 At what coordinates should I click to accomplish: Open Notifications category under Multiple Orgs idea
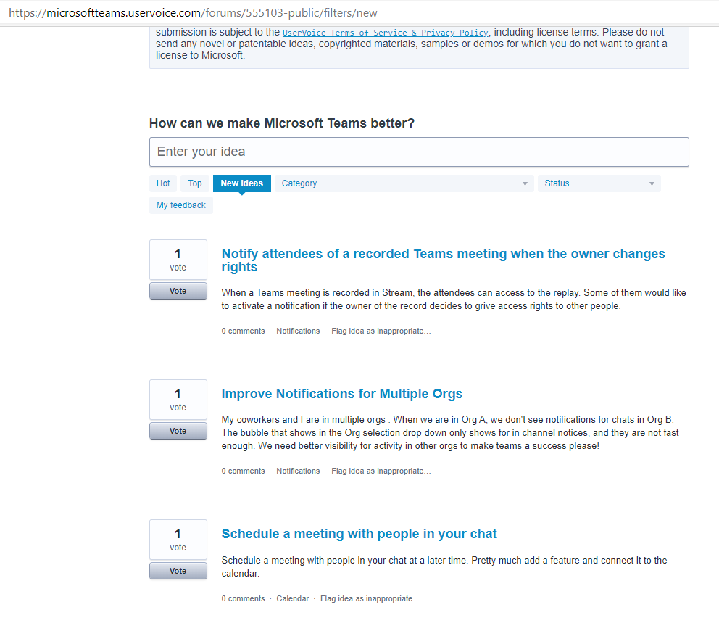[298, 471]
